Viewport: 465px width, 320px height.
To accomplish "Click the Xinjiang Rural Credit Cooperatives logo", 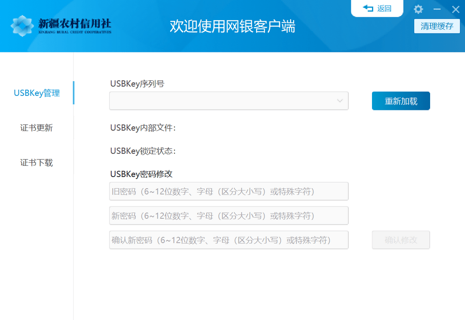I will pyautogui.click(x=61, y=26).
